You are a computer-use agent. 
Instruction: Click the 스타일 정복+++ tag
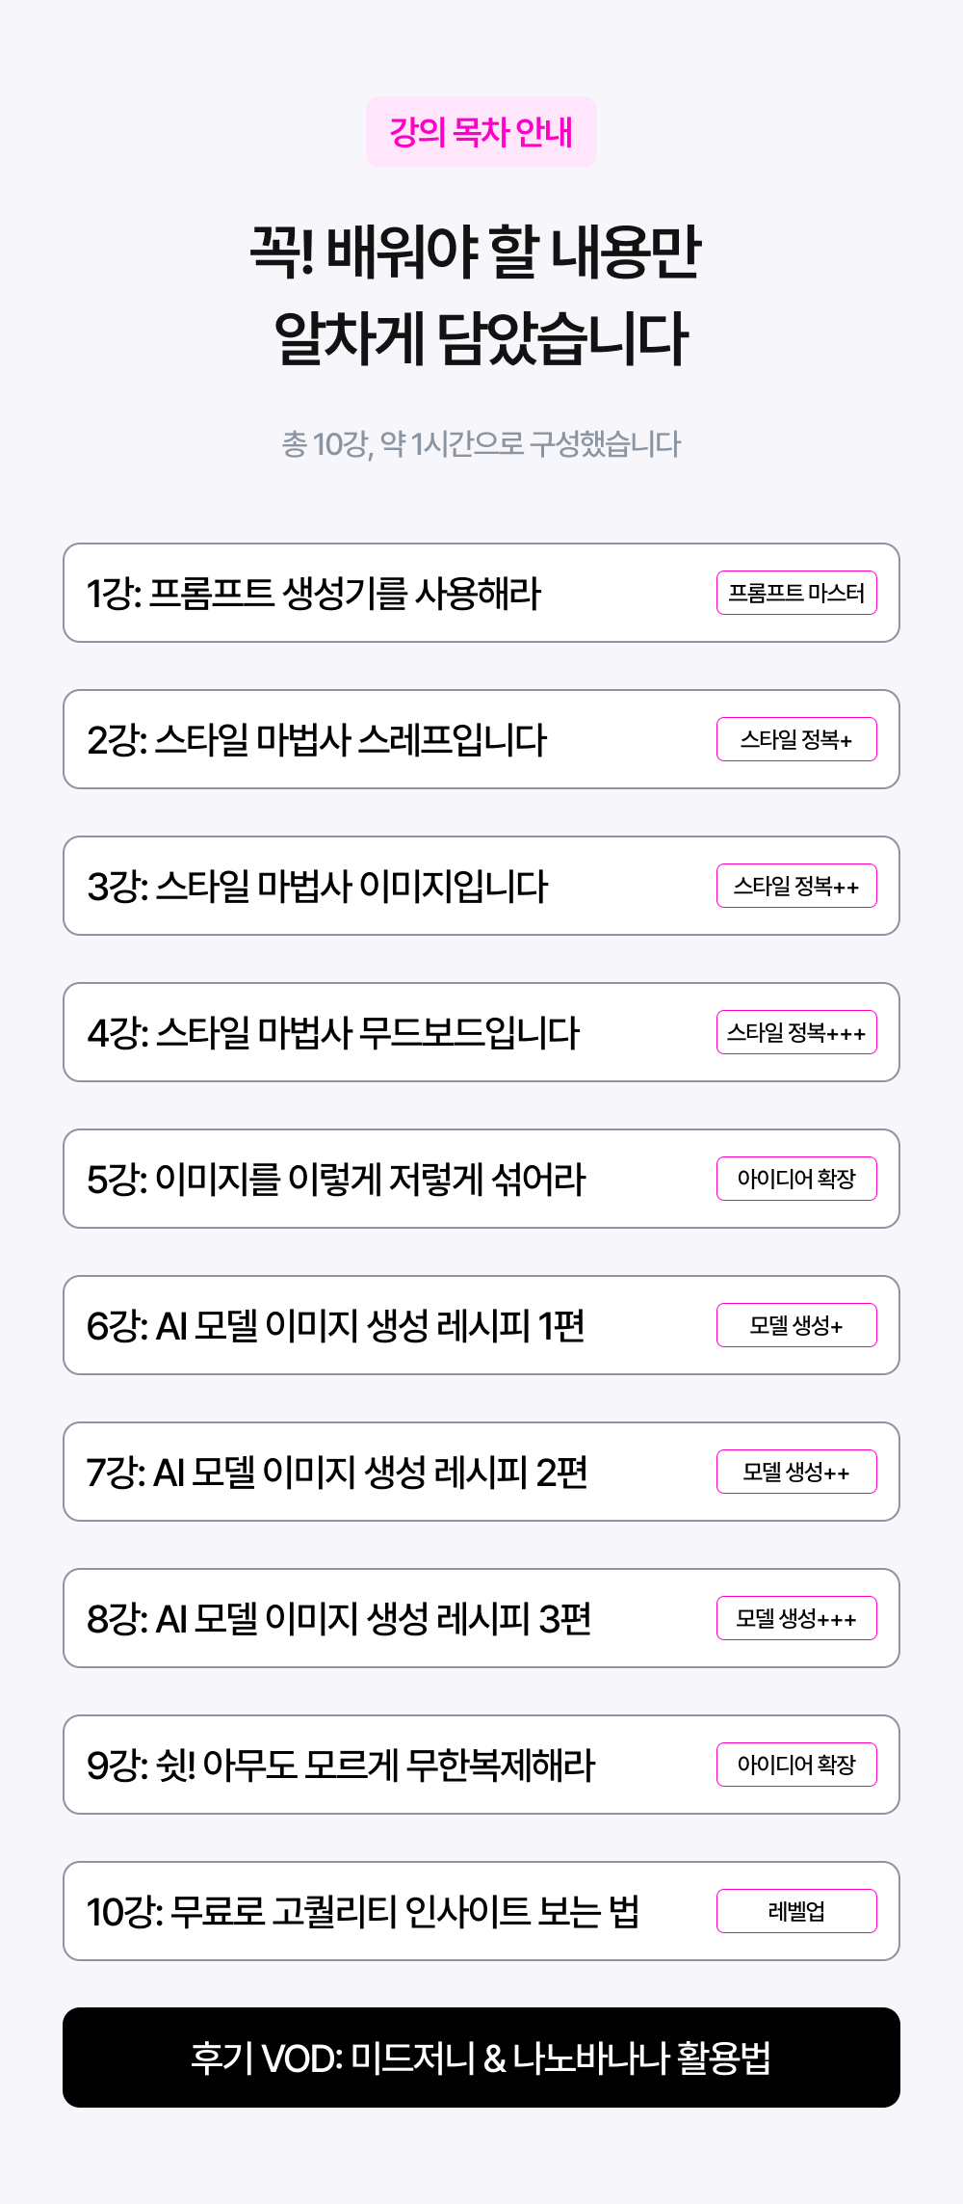coord(796,1033)
